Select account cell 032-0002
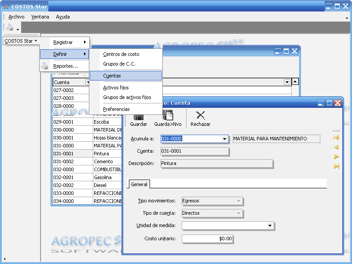352x264 pixels. (73, 185)
